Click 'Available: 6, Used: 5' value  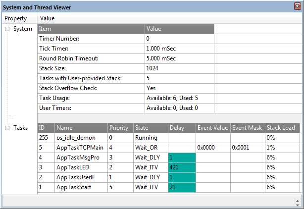(172, 98)
